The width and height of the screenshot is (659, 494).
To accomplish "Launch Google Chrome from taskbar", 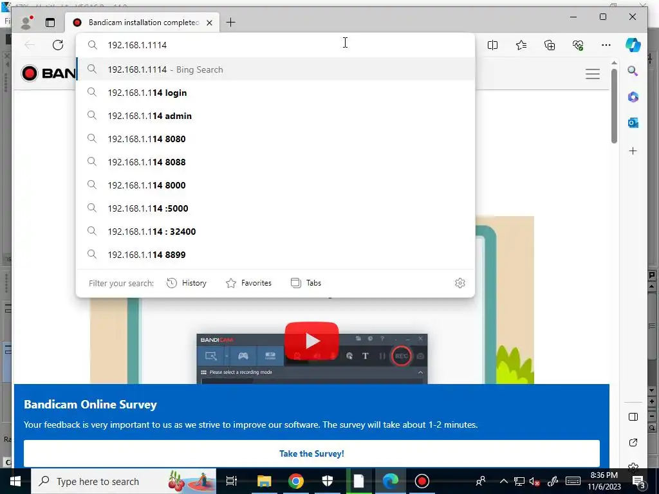I will (296, 481).
